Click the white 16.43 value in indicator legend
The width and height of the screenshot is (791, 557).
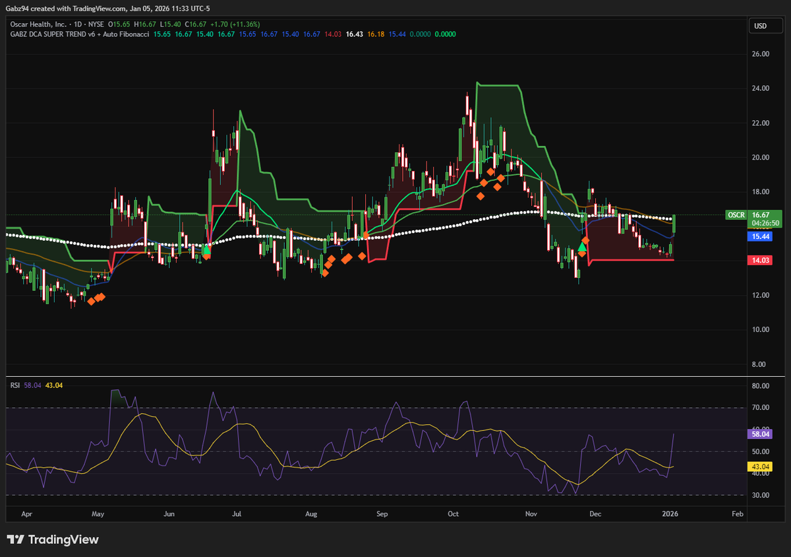point(355,34)
